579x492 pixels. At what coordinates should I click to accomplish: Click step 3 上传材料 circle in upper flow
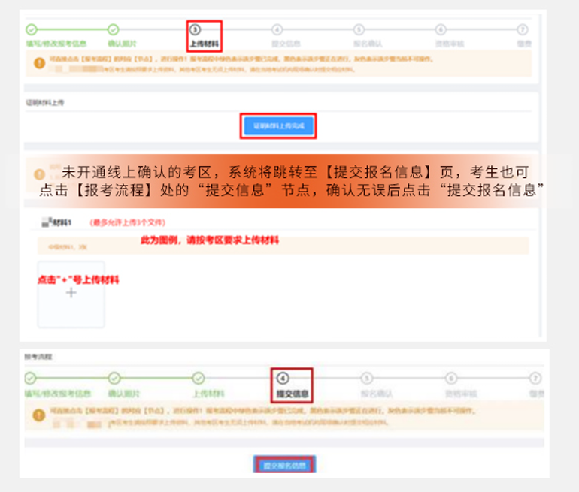[195, 30]
